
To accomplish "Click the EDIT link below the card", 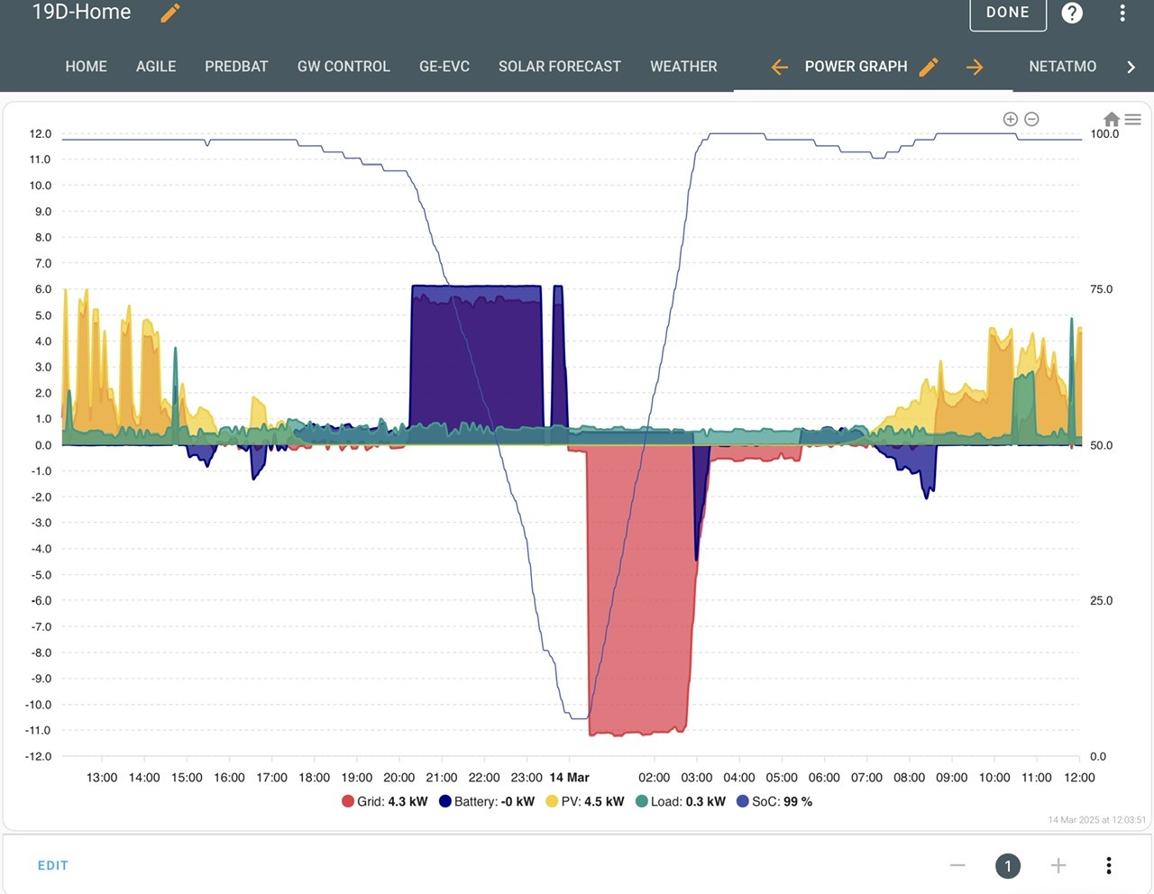I will [x=53, y=865].
